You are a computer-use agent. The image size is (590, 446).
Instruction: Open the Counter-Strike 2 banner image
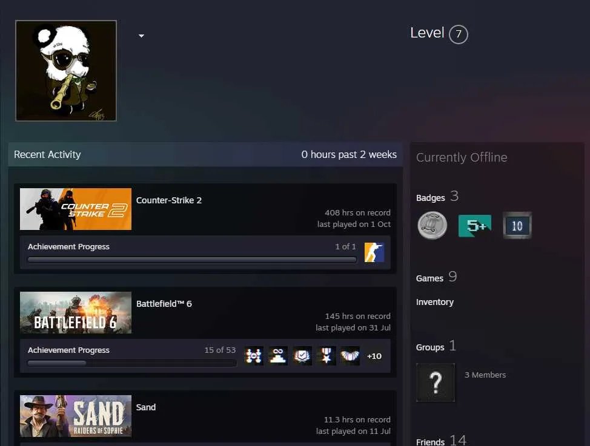(76, 209)
